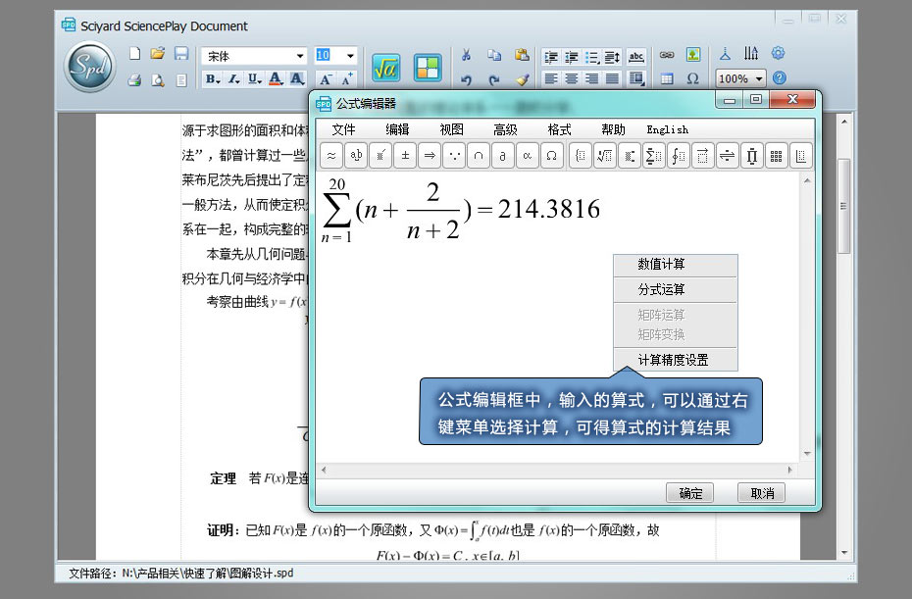Screen dimensions: 912x599
Task: Decrease font size with A- button
Action: (x=326, y=79)
